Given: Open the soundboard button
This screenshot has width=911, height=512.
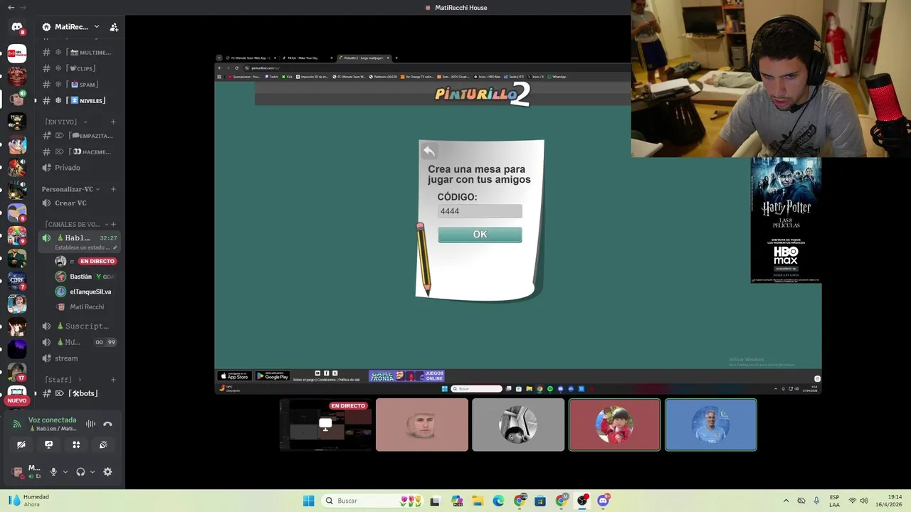Looking at the screenshot, I should 103,444.
